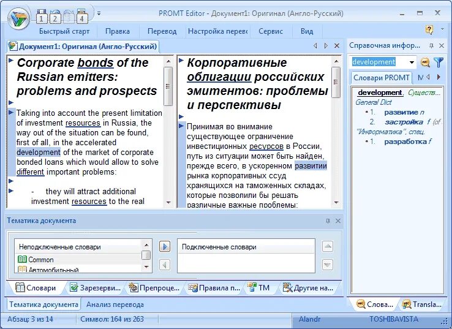Click the translation разработка in dictionary
The height and width of the screenshot is (329, 452).
coord(405,142)
